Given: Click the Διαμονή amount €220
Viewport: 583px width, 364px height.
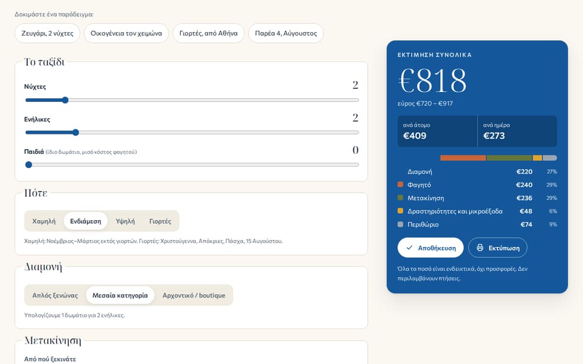Looking at the screenshot, I should click(x=524, y=172).
